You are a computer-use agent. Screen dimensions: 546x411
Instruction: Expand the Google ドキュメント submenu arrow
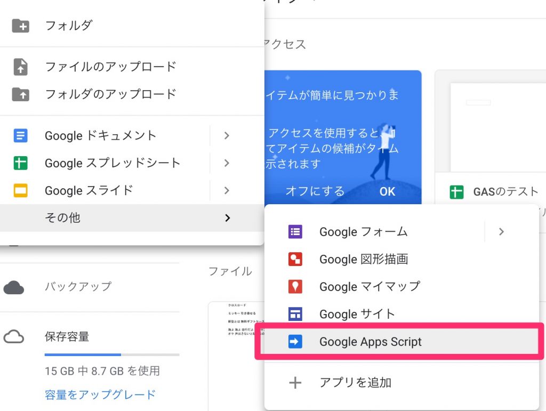[227, 135]
